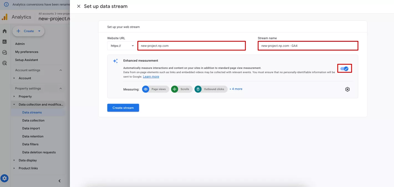Select Data filters menu item
The height and width of the screenshot is (187, 394).
pyautogui.click(x=30, y=144)
